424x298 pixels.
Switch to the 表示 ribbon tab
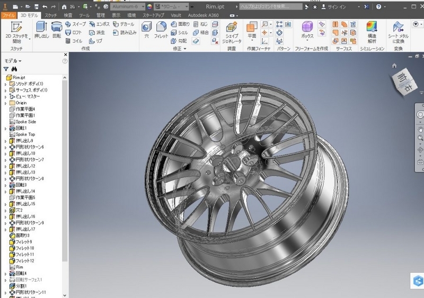[116, 15]
